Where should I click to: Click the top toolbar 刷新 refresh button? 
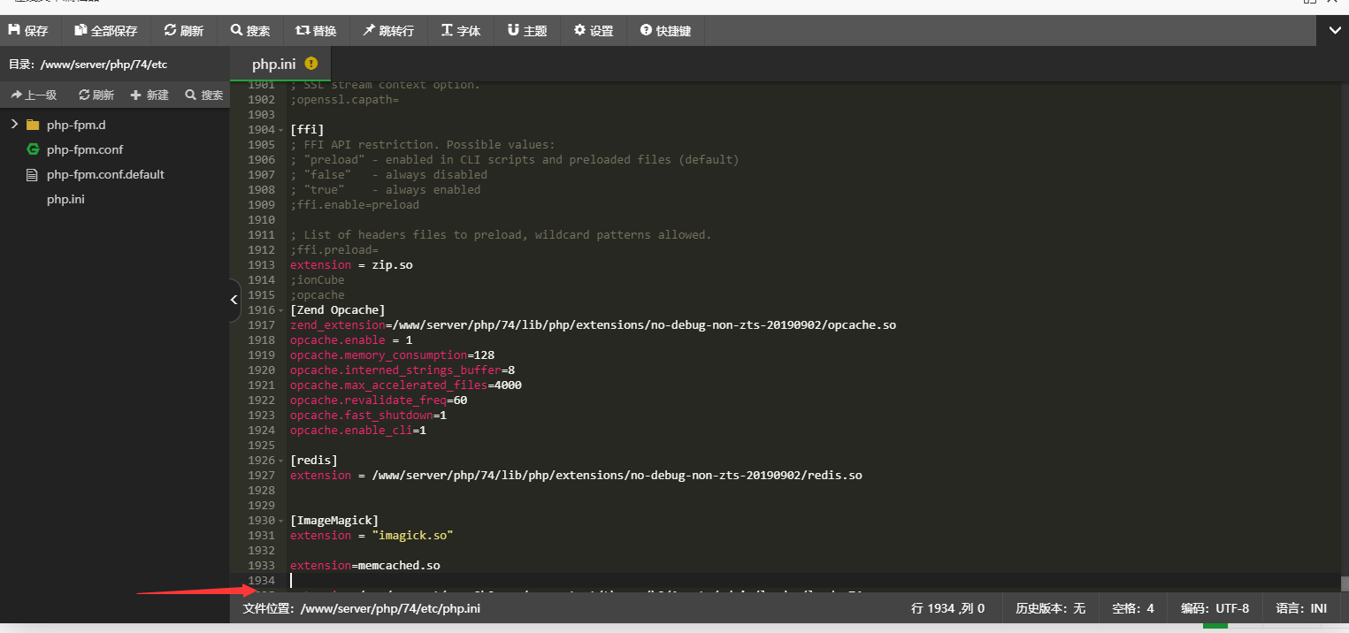pos(184,31)
